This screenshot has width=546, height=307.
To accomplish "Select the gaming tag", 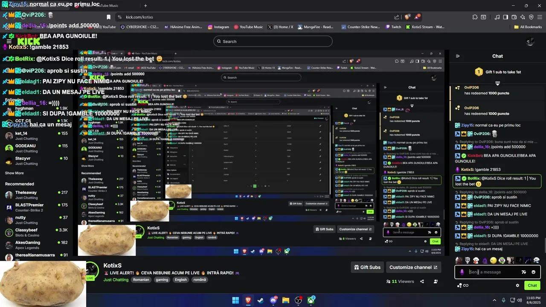I will [x=162, y=280].
